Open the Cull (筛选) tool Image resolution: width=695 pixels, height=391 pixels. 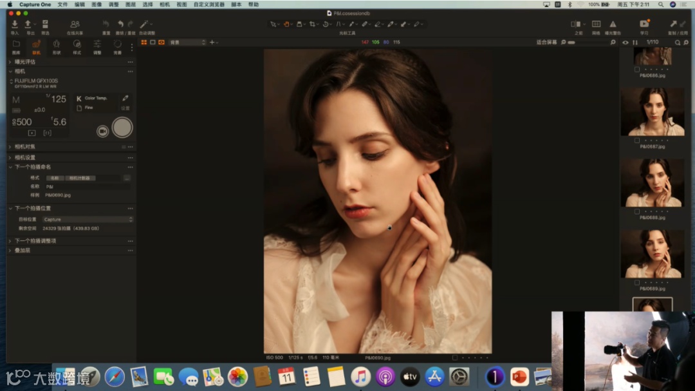coord(45,24)
